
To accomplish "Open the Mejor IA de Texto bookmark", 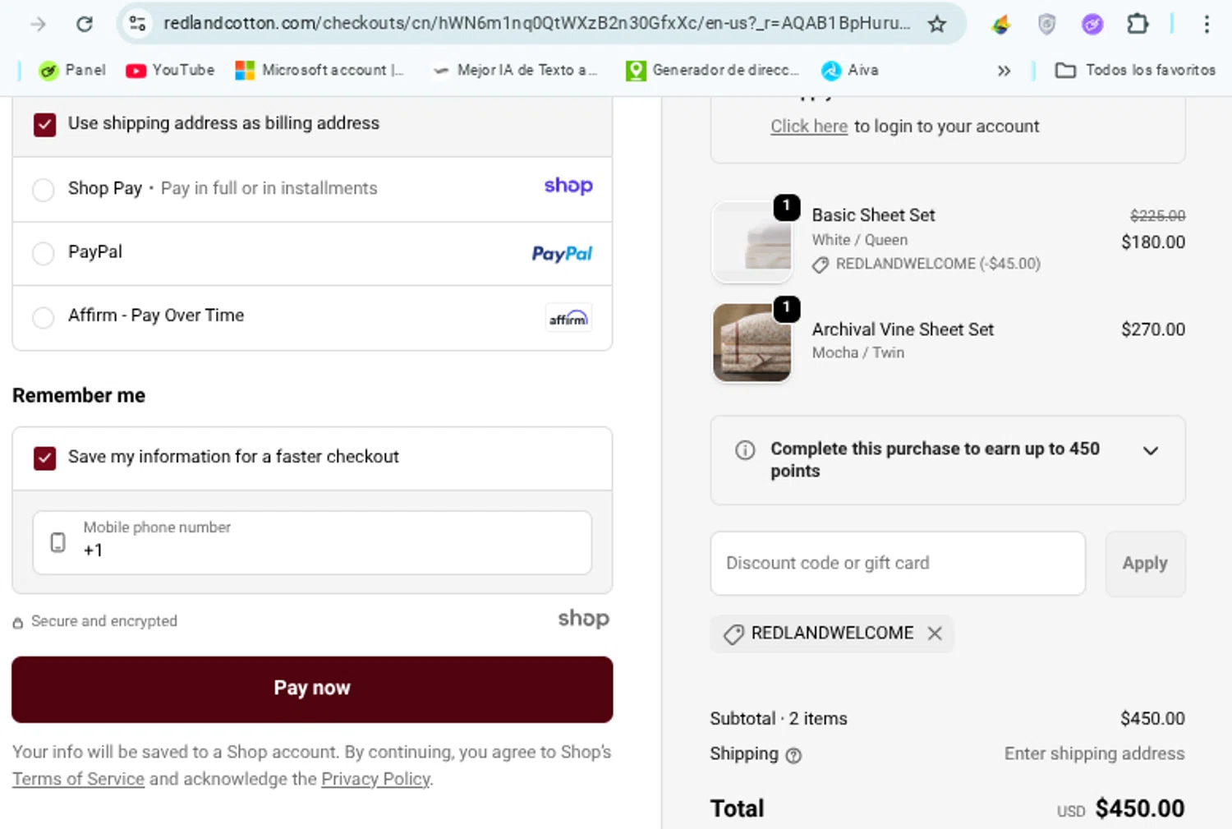I will 515,71.
